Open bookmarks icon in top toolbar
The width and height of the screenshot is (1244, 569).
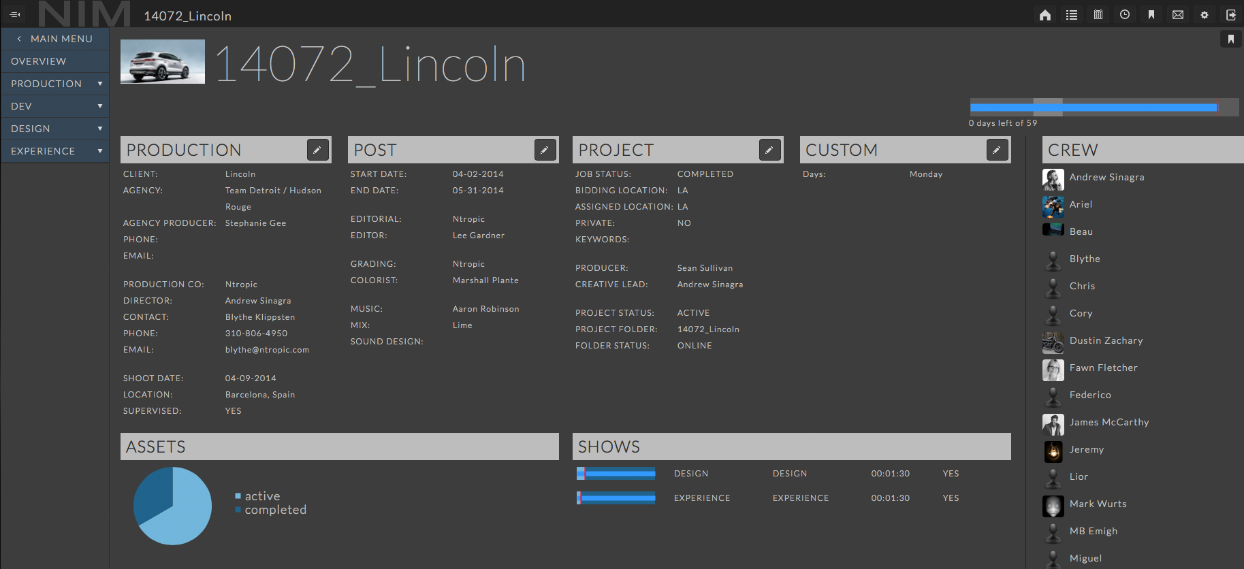pyautogui.click(x=1151, y=15)
